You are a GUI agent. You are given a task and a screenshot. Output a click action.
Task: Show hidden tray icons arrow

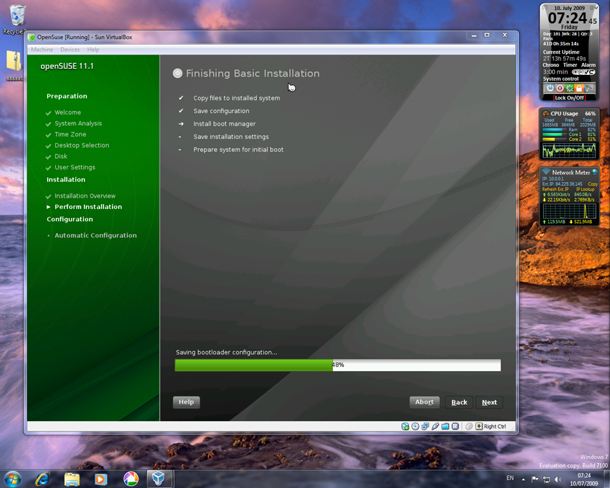click(523, 479)
